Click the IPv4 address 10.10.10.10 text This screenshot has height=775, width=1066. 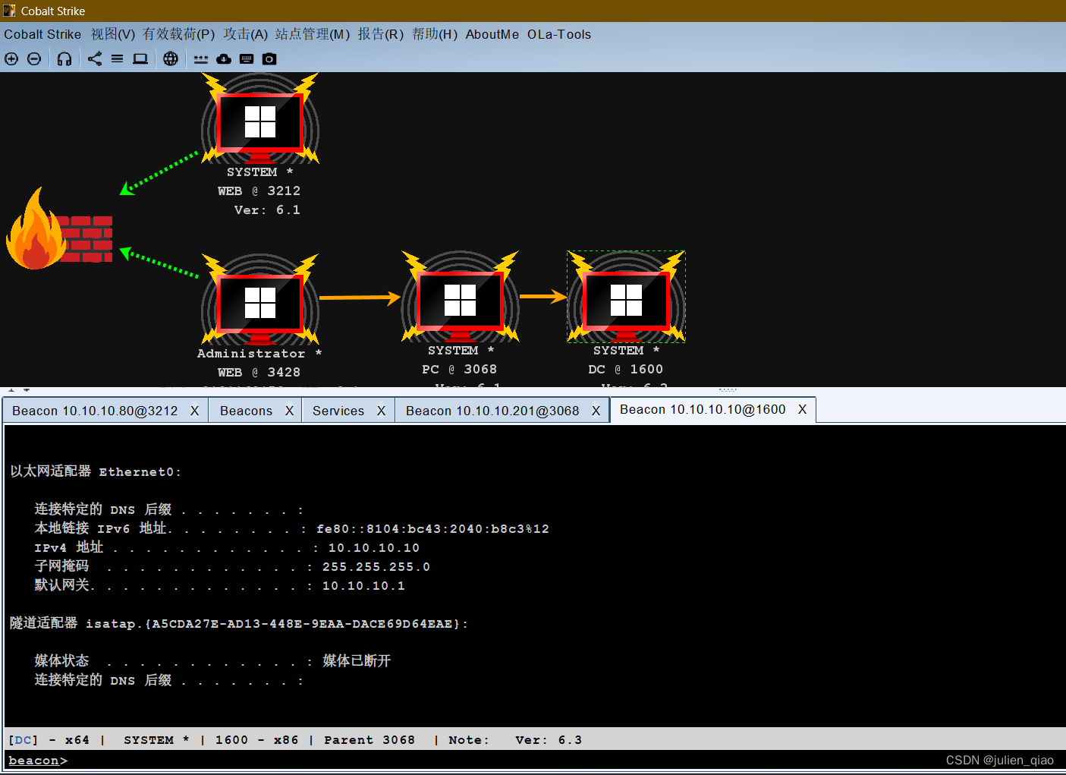click(374, 548)
